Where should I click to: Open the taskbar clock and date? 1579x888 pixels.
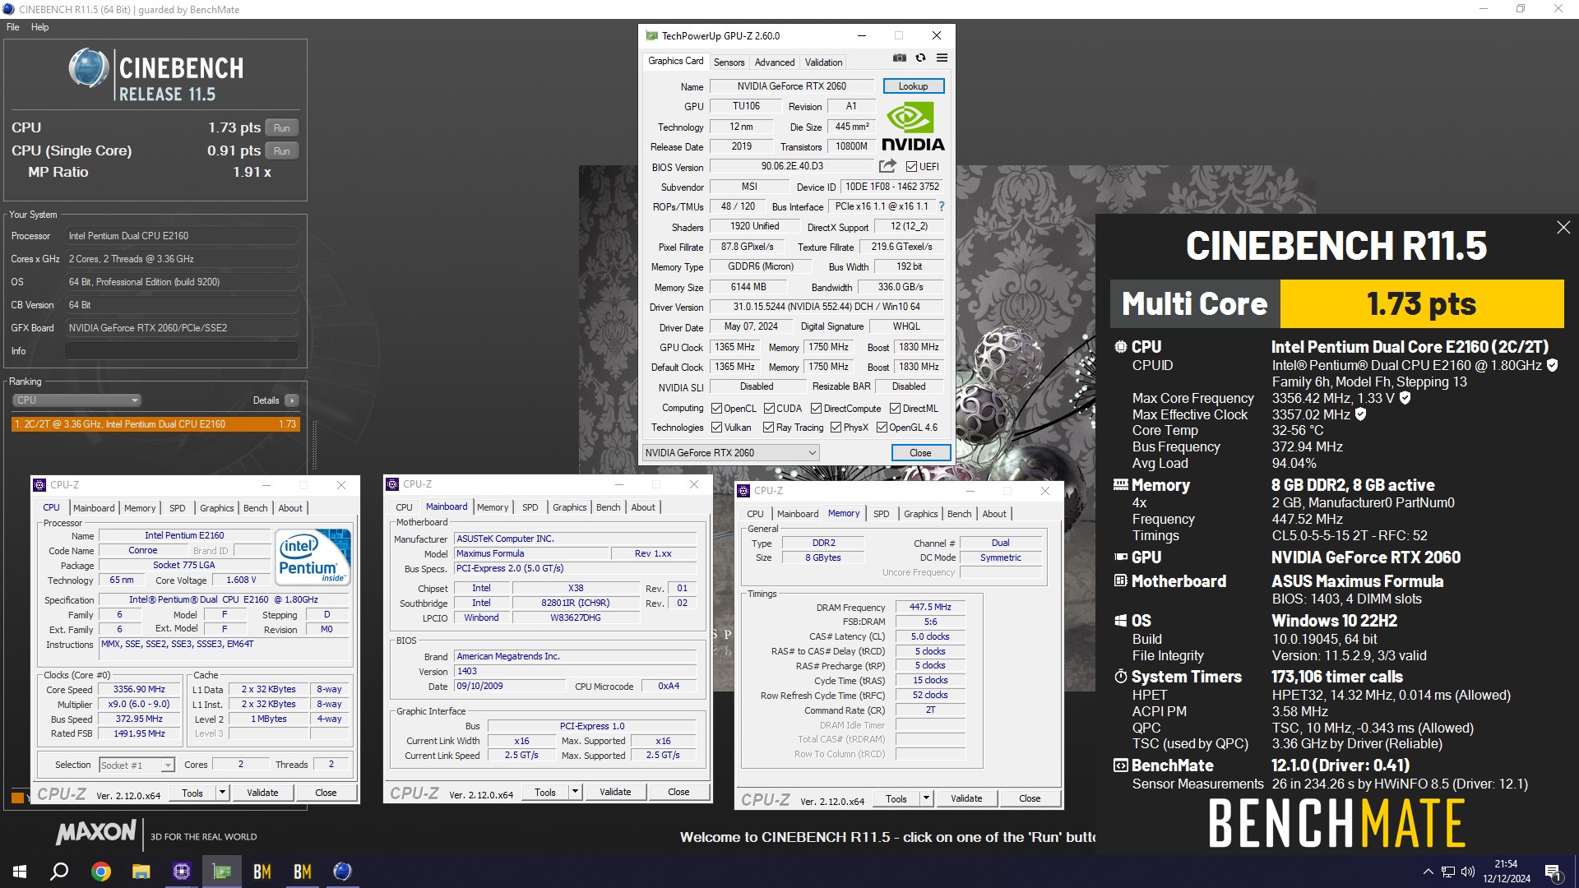tap(1506, 872)
